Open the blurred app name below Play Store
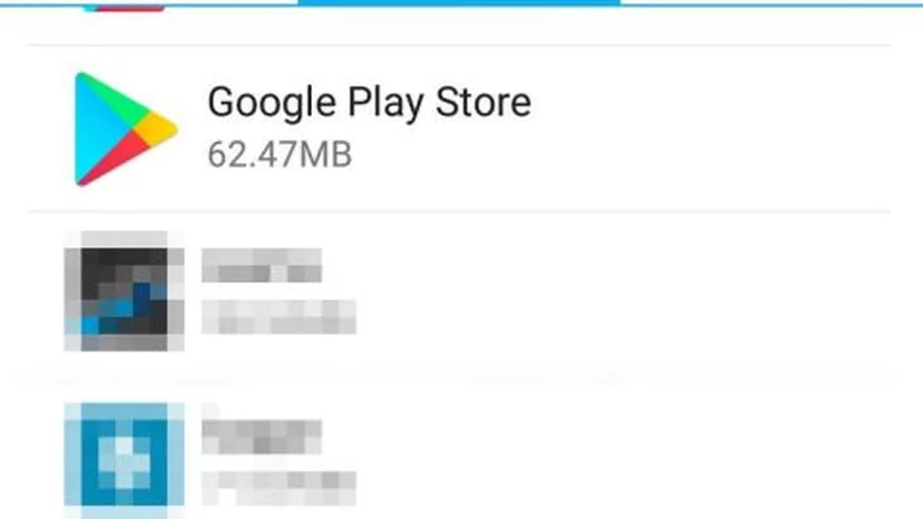The height and width of the screenshot is (519, 923). pos(262,265)
